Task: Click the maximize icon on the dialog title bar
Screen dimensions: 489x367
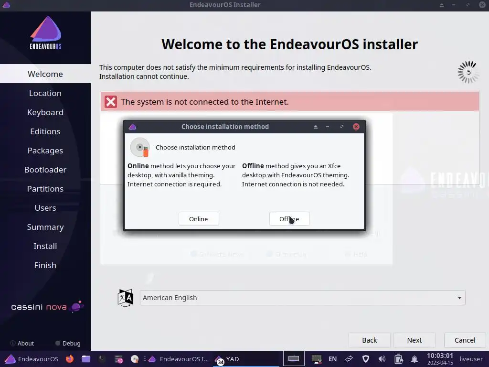Action: point(342,127)
